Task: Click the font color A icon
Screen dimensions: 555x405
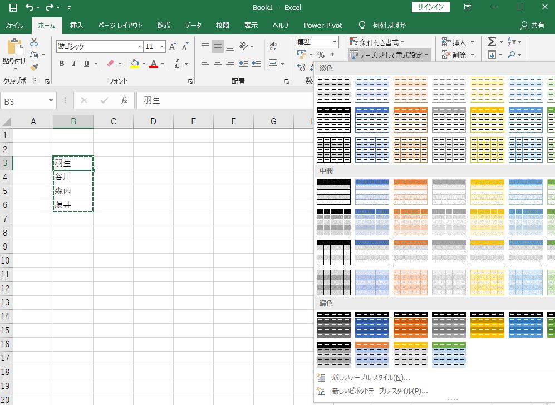Action: pyautogui.click(x=154, y=64)
